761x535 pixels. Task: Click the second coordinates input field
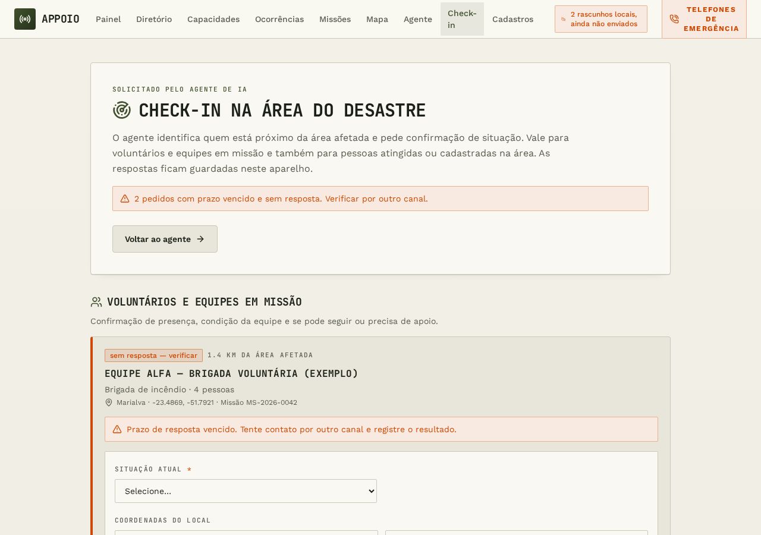pyautogui.click(x=517, y=533)
